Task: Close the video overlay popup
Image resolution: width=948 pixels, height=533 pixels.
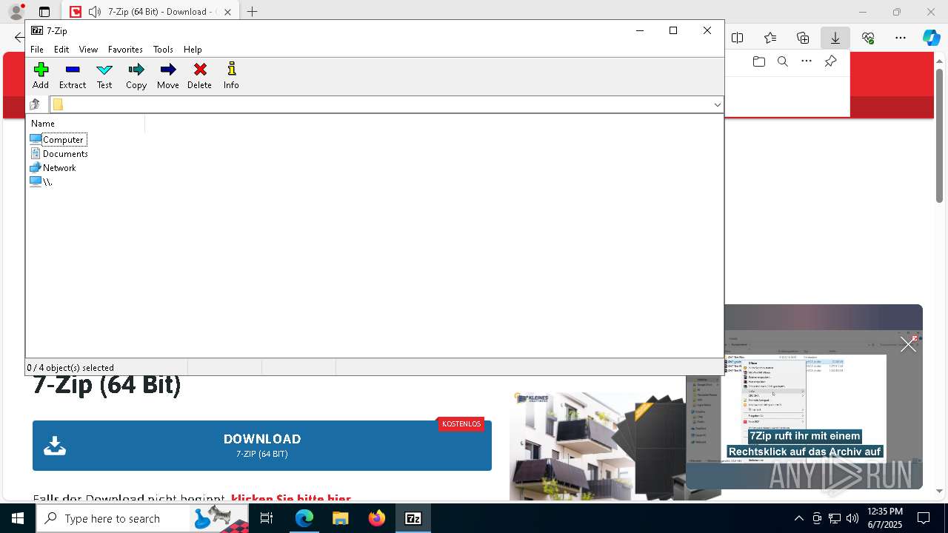Action: coord(908,344)
